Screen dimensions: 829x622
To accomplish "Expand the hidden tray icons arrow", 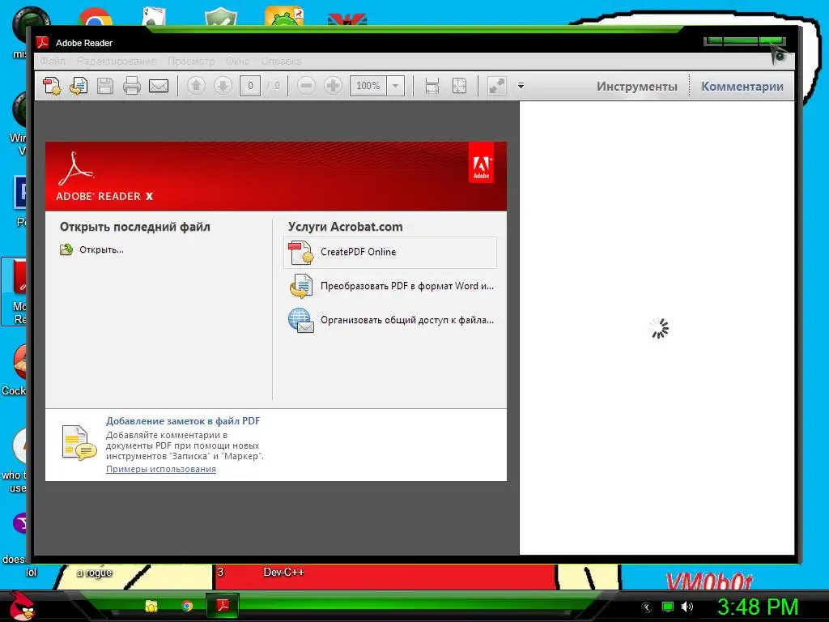I will tap(646, 607).
